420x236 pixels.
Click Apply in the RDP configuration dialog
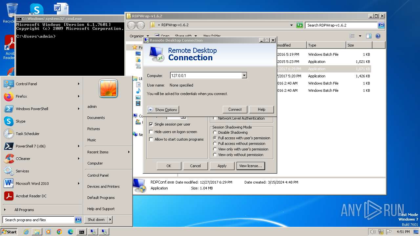pos(222,166)
